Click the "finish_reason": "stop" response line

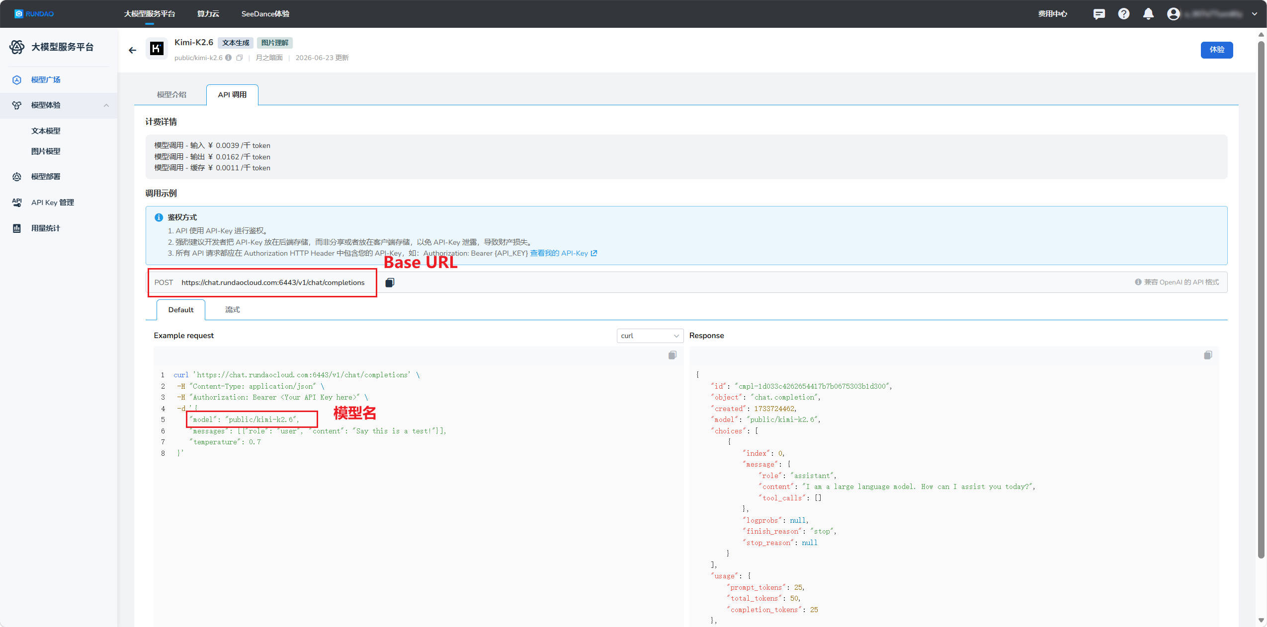tap(789, 531)
